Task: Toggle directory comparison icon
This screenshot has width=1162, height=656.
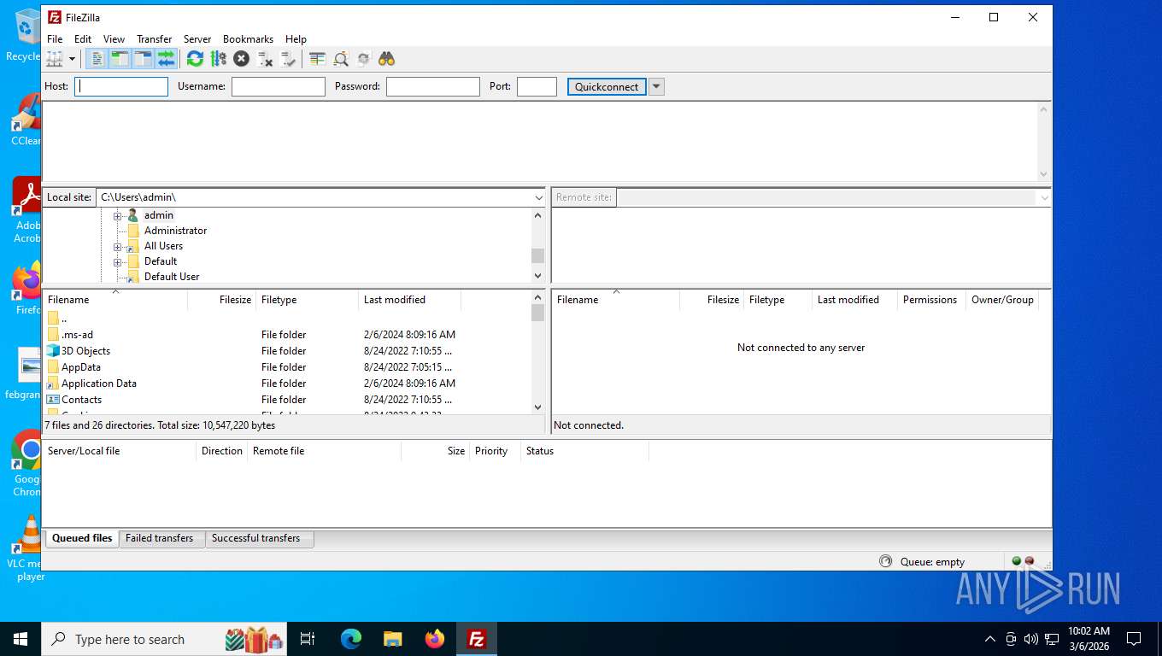Action: point(341,59)
